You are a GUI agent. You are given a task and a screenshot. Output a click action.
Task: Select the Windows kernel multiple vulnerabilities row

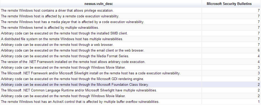pos(130,27)
